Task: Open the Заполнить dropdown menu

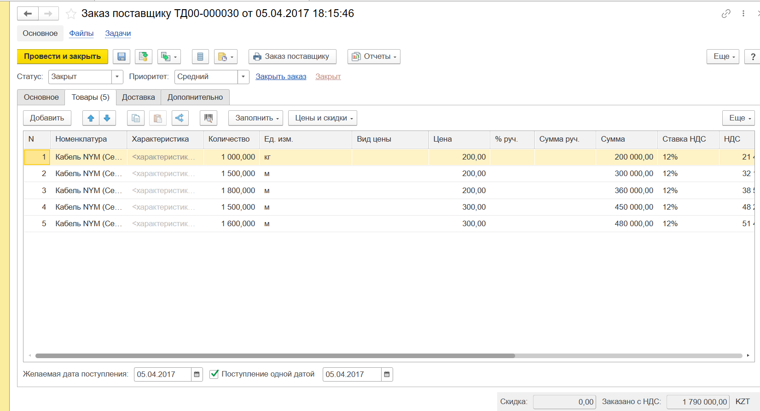Action: pyautogui.click(x=256, y=118)
